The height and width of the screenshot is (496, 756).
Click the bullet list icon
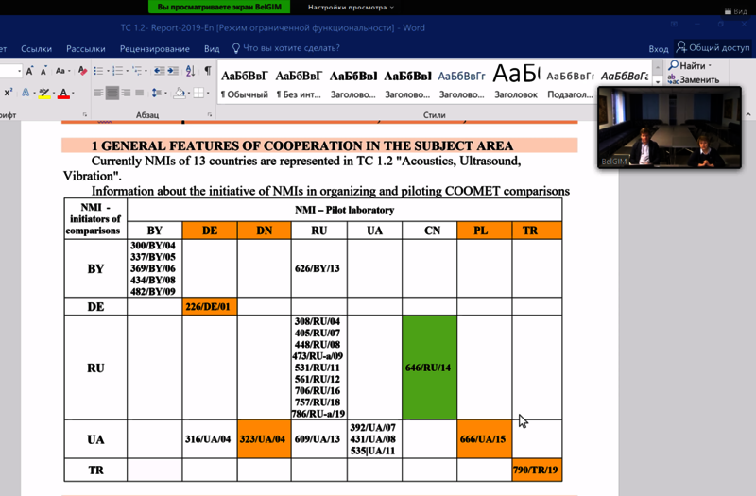point(99,71)
